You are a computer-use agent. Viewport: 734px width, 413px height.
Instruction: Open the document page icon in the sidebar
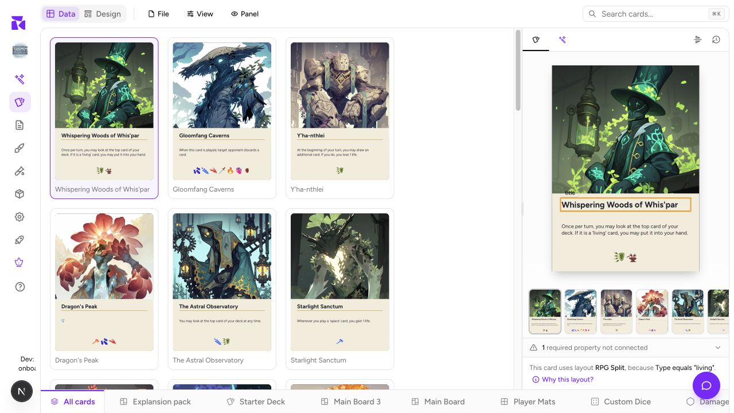[20, 125]
